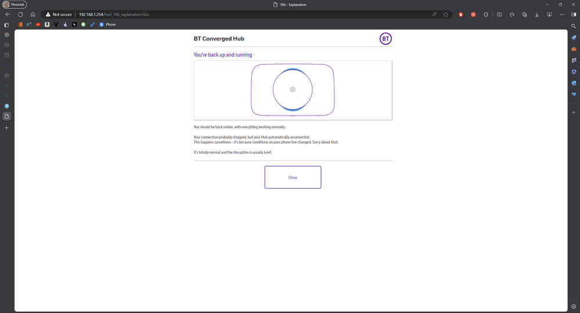This screenshot has width=580, height=313.
Task: Toggle the Edge sidebar icon at top right
Action: tap(574, 15)
